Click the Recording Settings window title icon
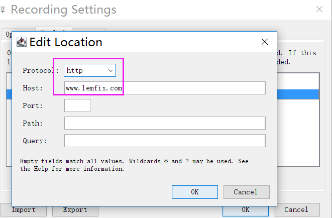Image resolution: width=332 pixels, height=218 pixels. tap(4, 10)
